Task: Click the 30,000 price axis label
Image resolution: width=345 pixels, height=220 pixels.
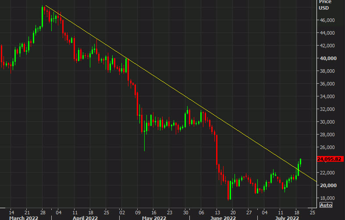Action: (x=327, y=122)
